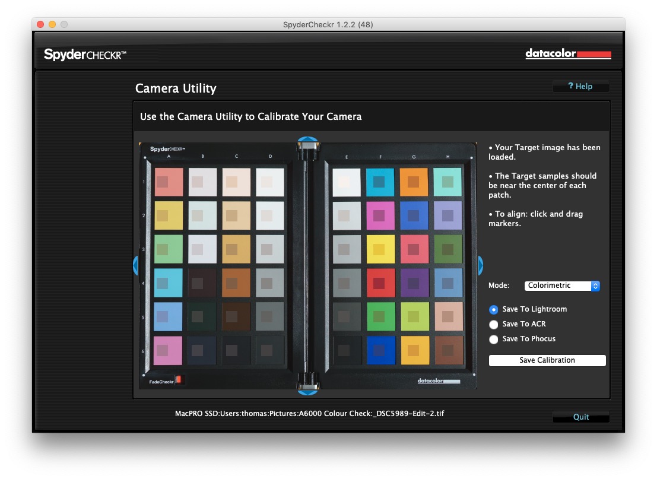The image size is (657, 479).
Task: Click the loaded file path text
Action: coord(309,414)
